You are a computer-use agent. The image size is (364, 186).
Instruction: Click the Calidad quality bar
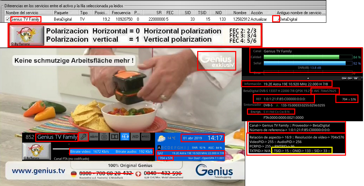[x=308, y=57]
